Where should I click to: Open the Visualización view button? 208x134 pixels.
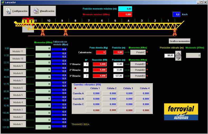coord(43,11)
